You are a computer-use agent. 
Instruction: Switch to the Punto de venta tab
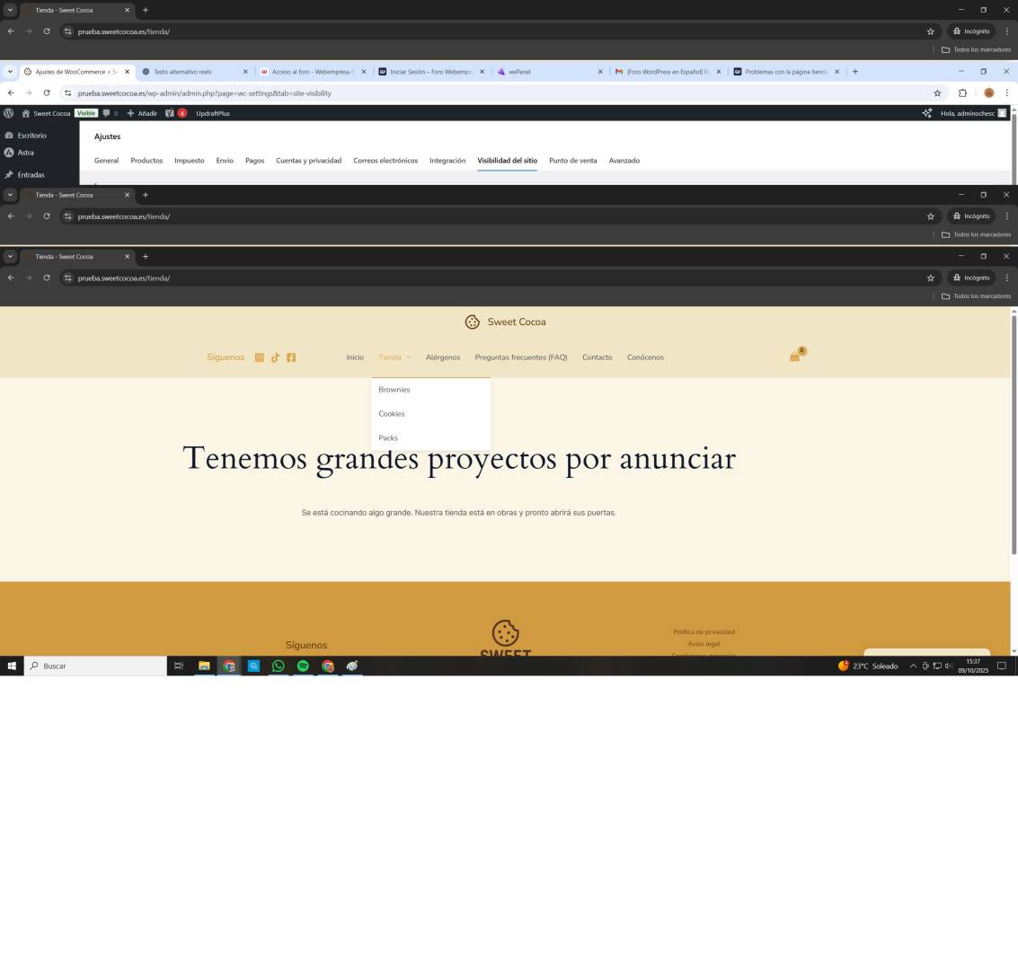pyautogui.click(x=572, y=161)
